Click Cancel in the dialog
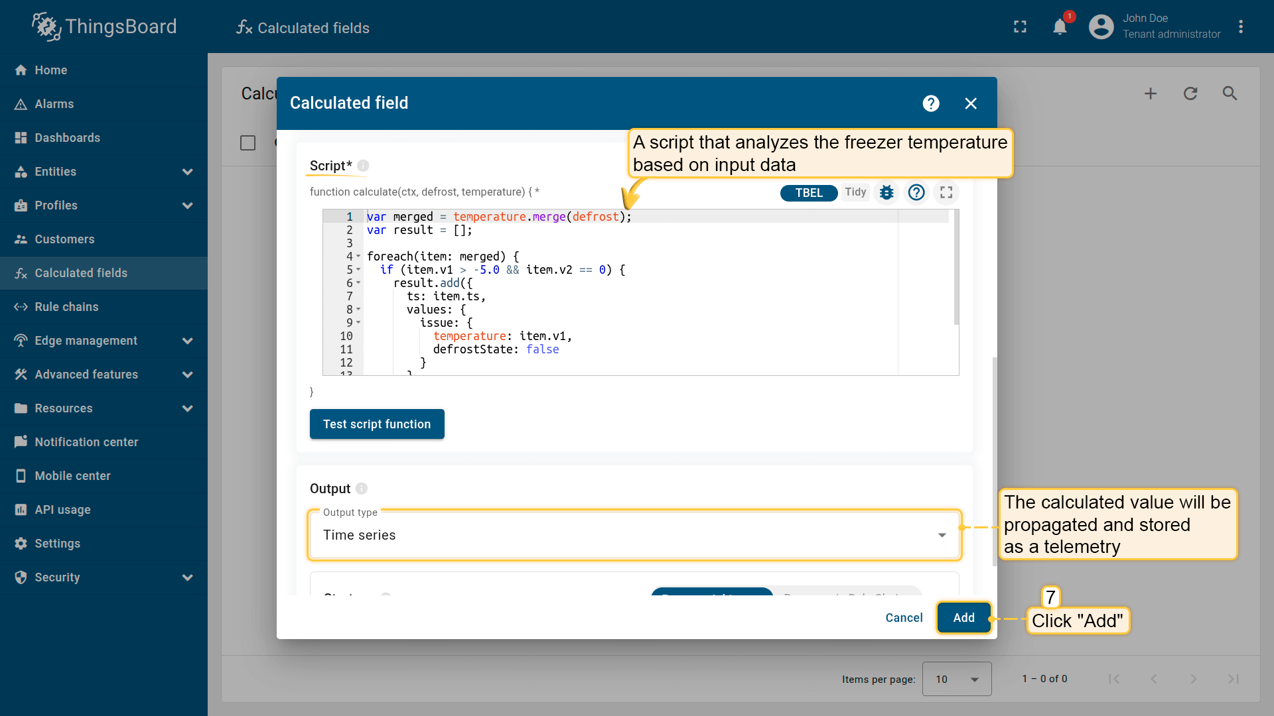1274x716 pixels. pos(904,618)
